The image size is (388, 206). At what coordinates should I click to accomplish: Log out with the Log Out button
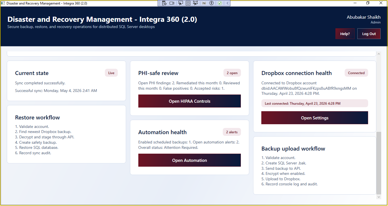click(369, 34)
